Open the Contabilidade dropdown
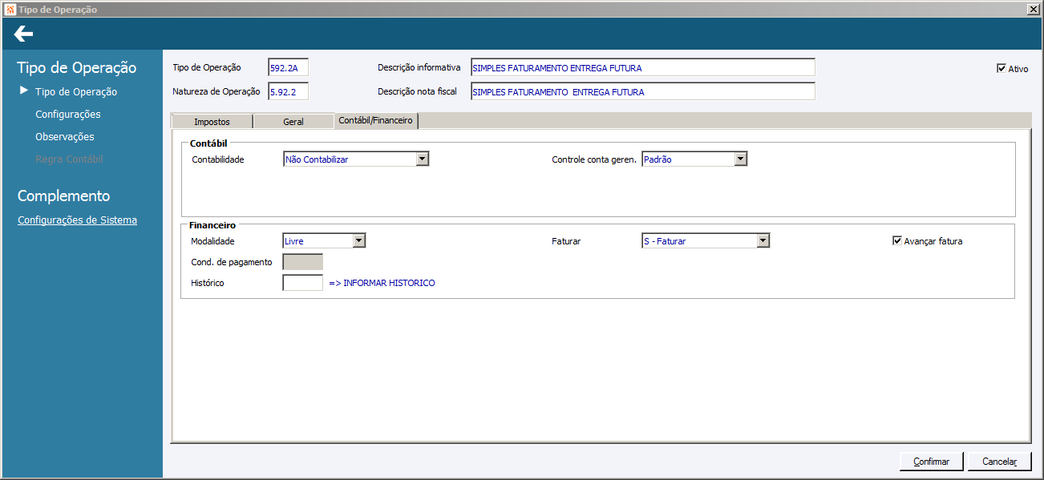 (423, 159)
